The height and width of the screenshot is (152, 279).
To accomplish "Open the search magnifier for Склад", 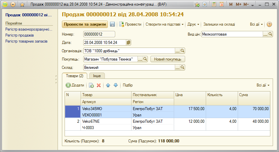I will coord(182,68).
